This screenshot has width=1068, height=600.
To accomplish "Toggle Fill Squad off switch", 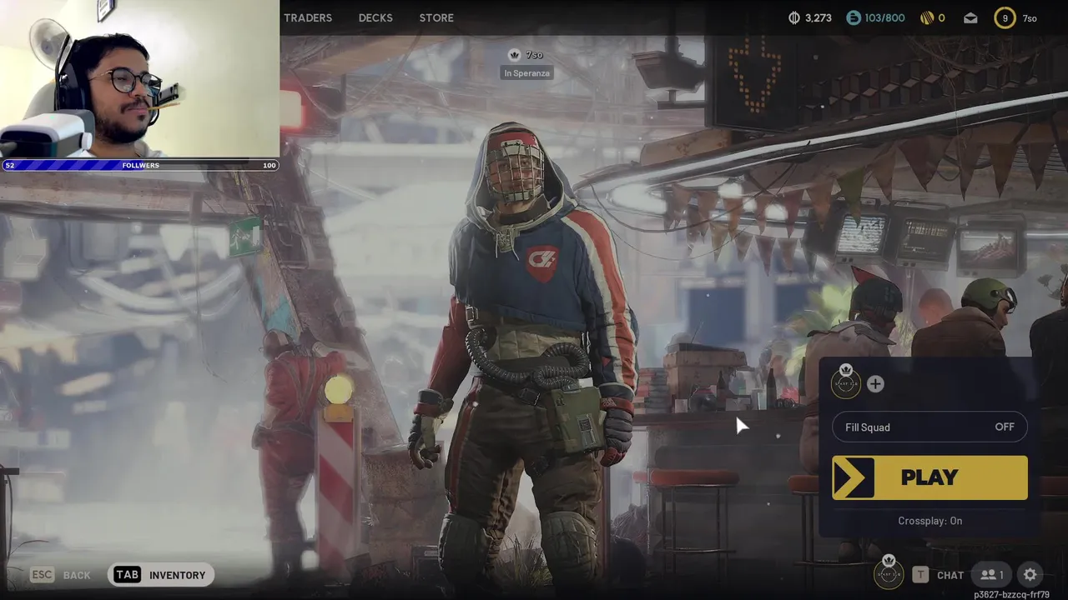I will point(929,427).
